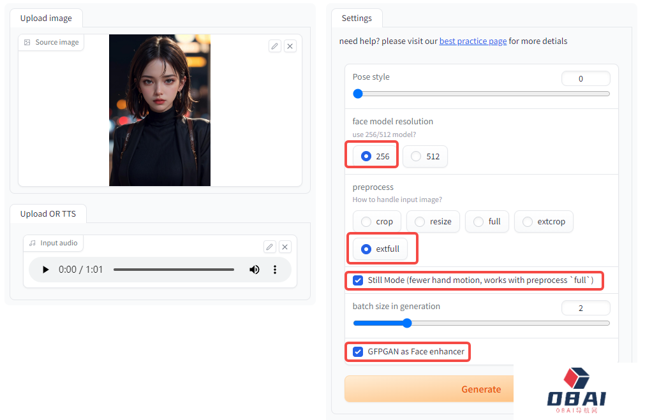Switch to the Upload OR TTS tab
This screenshot has width=645, height=420.
click(48, 214)
